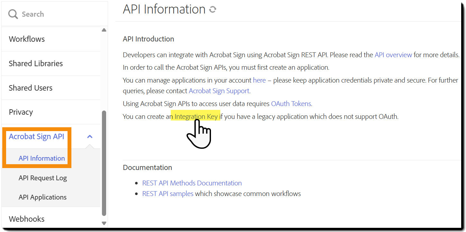
Task: Select Shared Users in the sidebar
Action: click(31, 87)
